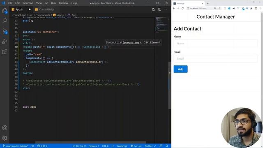Open the Accounts menu icon
The image size is (263, 148).
coord(5,128)
